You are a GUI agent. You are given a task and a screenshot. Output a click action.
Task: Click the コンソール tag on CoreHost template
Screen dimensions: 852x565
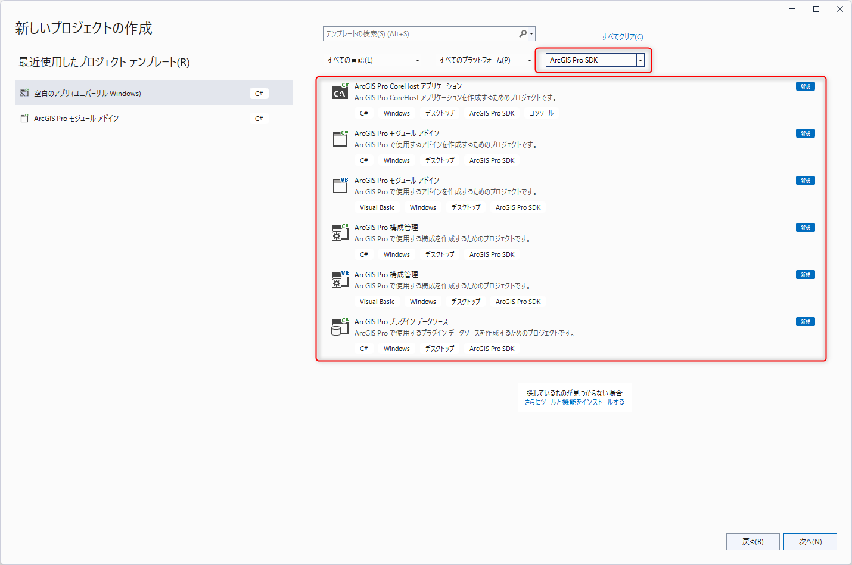542,113
